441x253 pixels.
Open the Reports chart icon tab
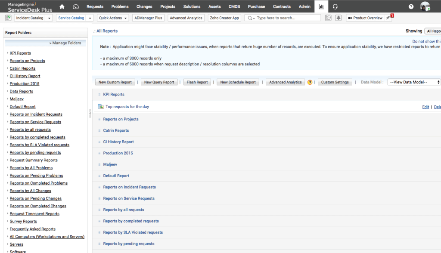[x=321, y=6]
